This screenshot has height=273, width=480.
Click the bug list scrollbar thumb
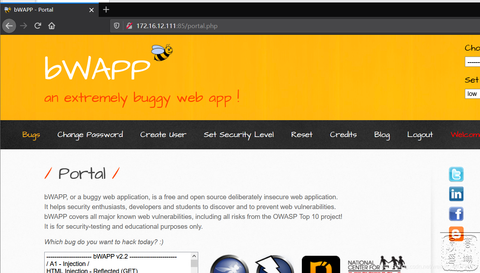(194, 264)
